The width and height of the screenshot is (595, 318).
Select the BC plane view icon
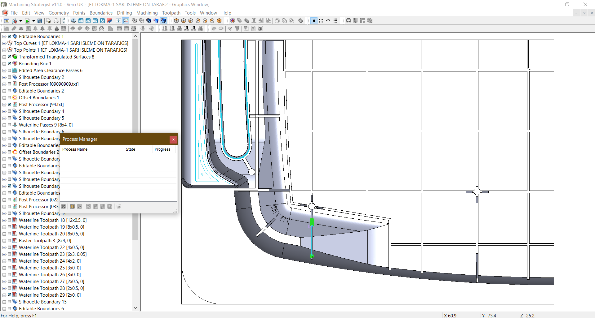tap(95, 21)
